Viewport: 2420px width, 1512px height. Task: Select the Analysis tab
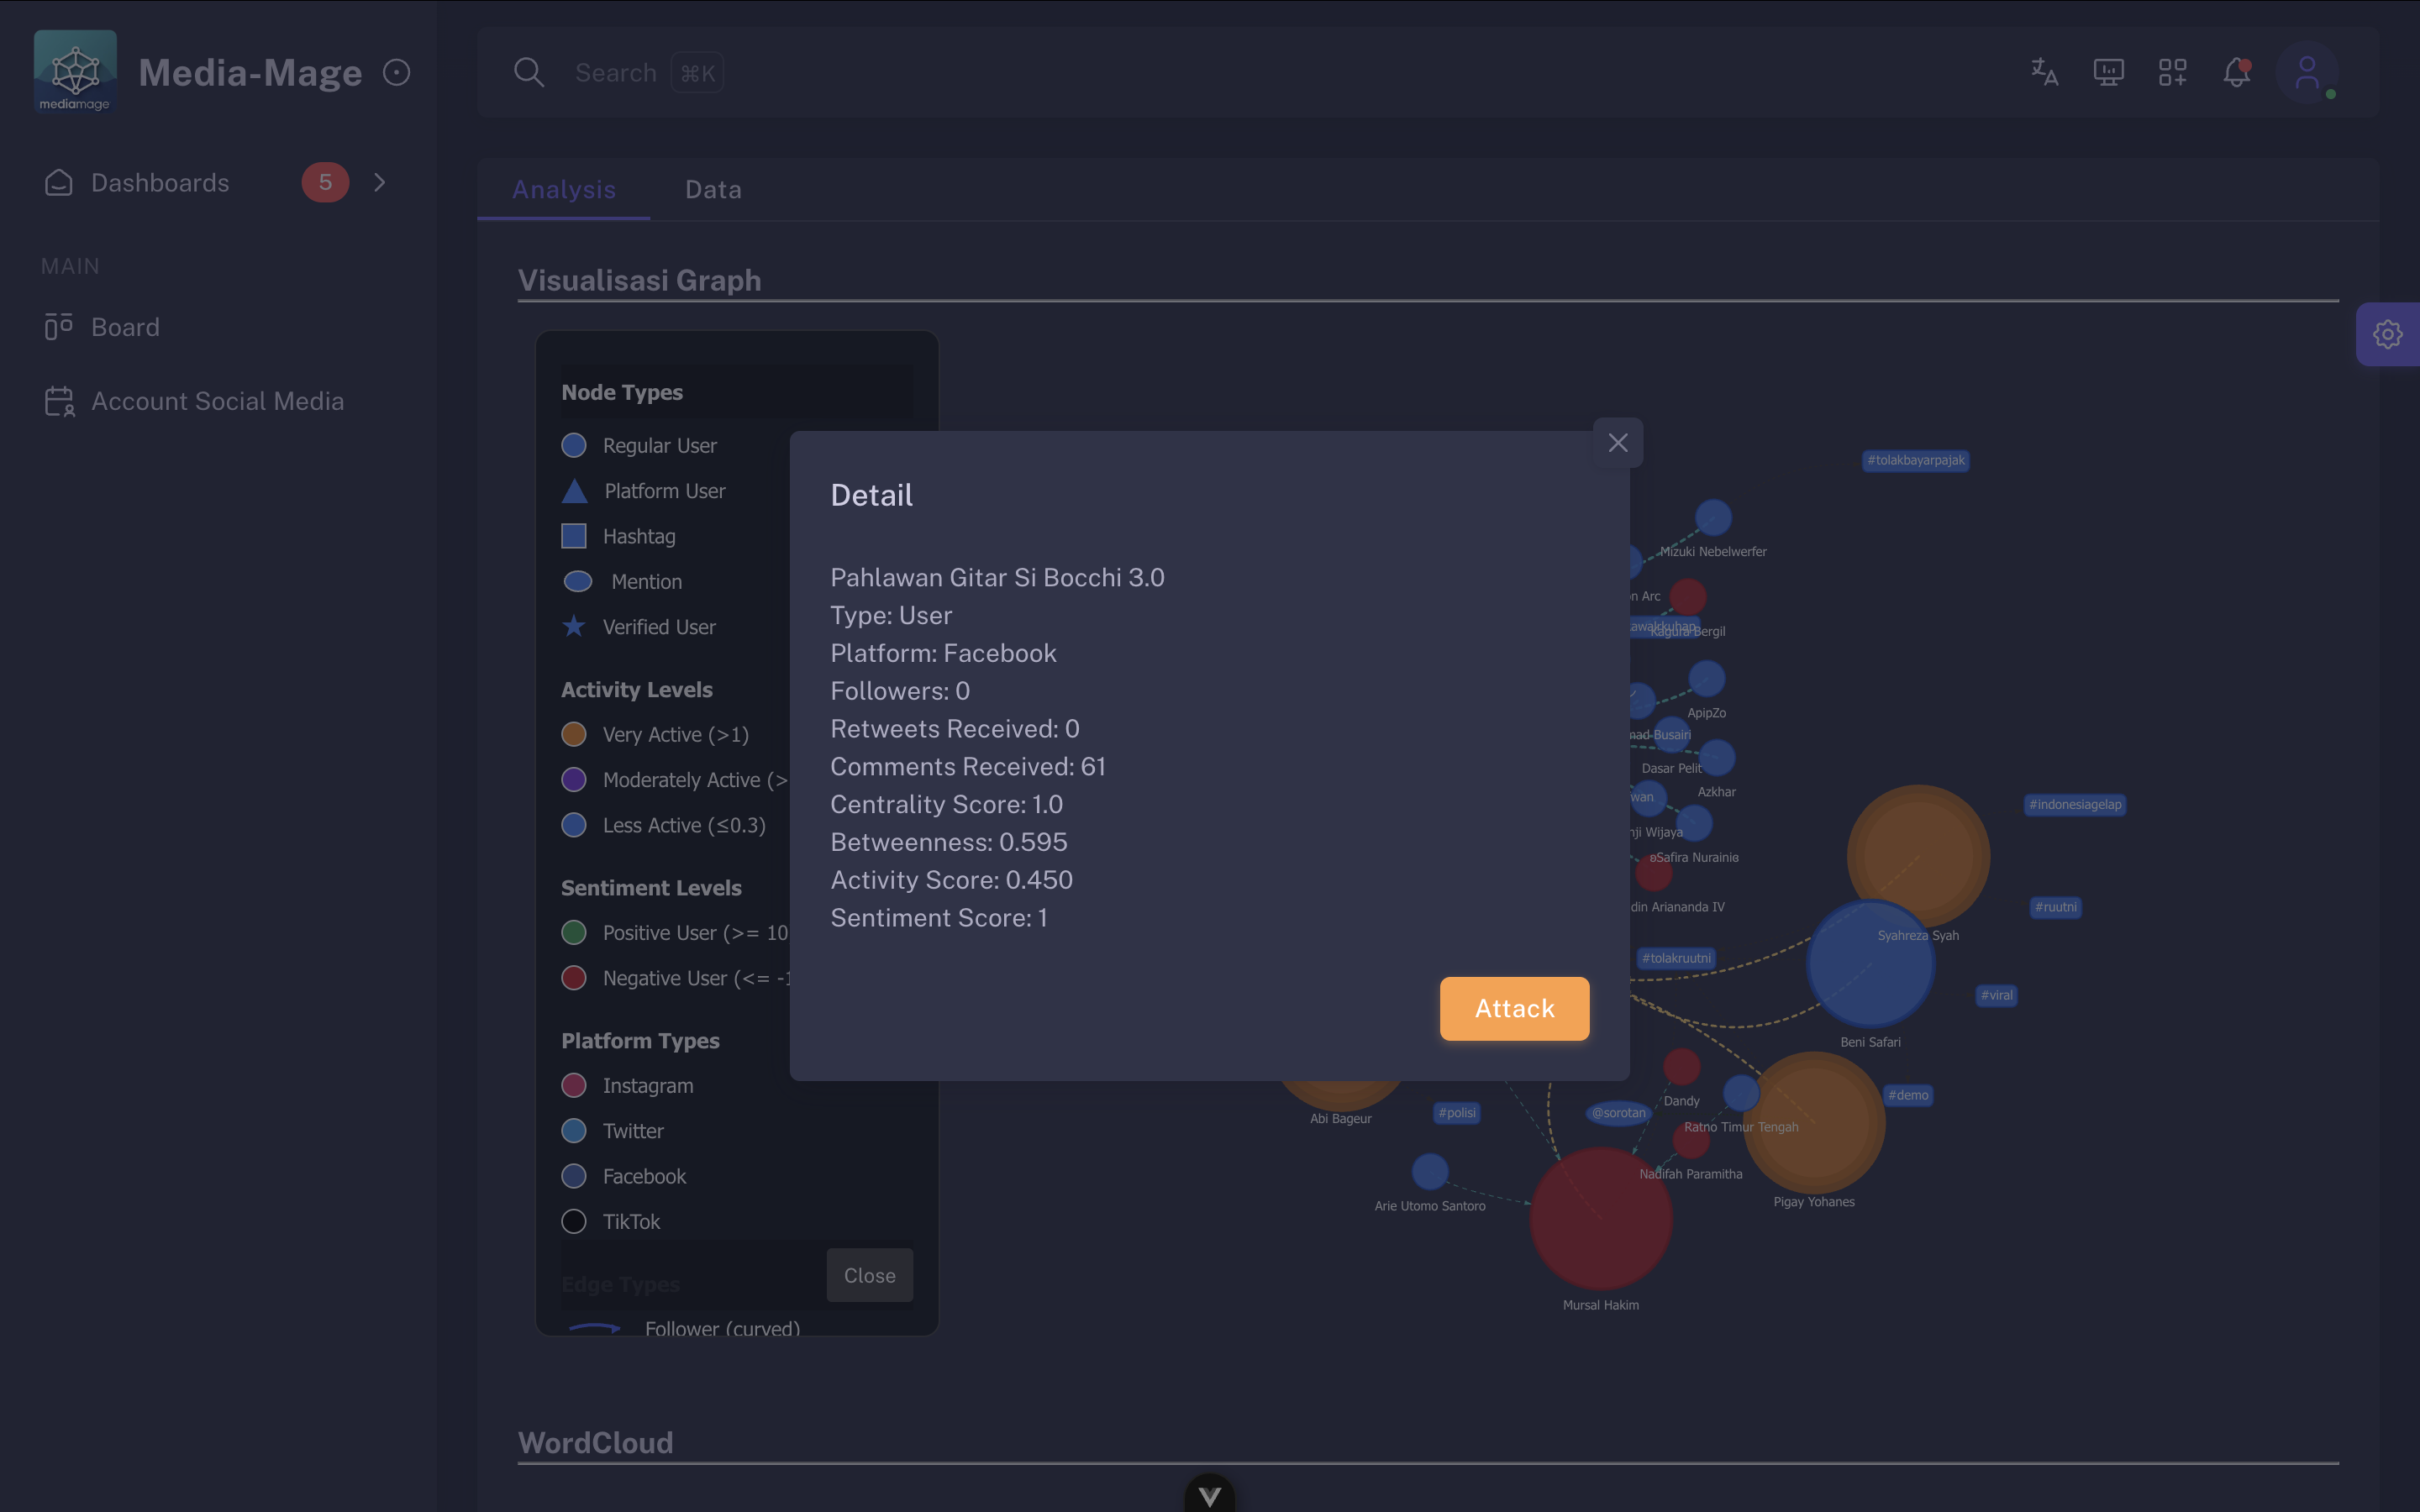tap(564, 189)
